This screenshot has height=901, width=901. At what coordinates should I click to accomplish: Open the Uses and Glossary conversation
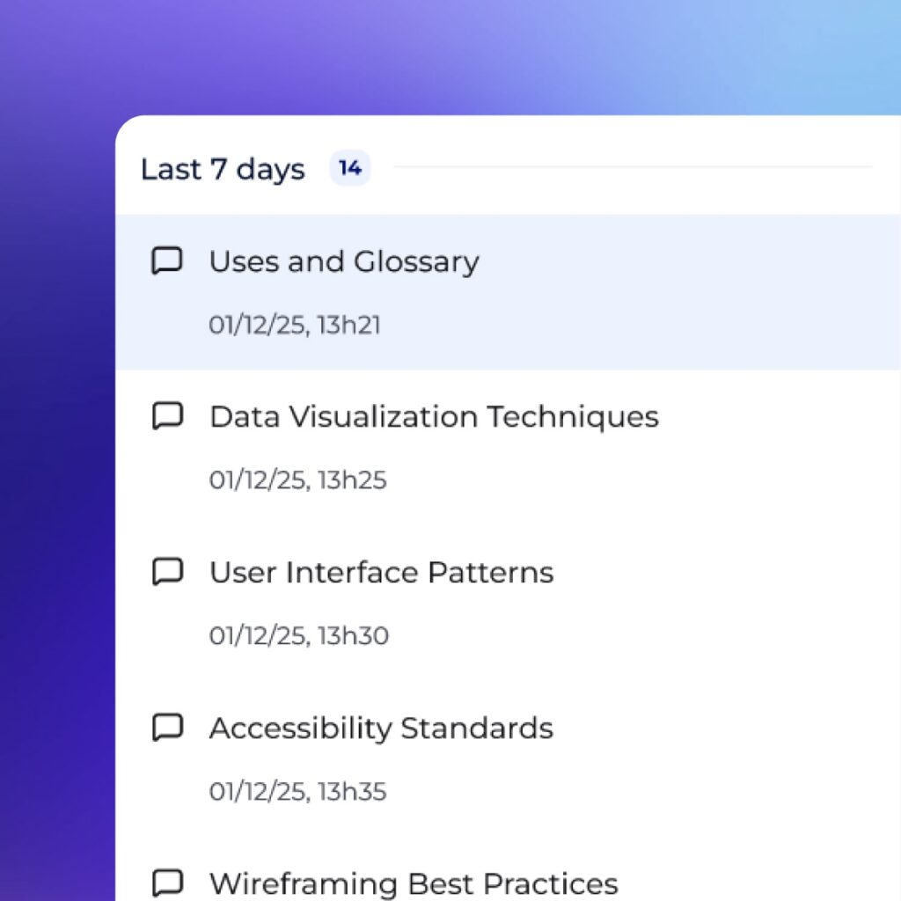pos(344,261)
